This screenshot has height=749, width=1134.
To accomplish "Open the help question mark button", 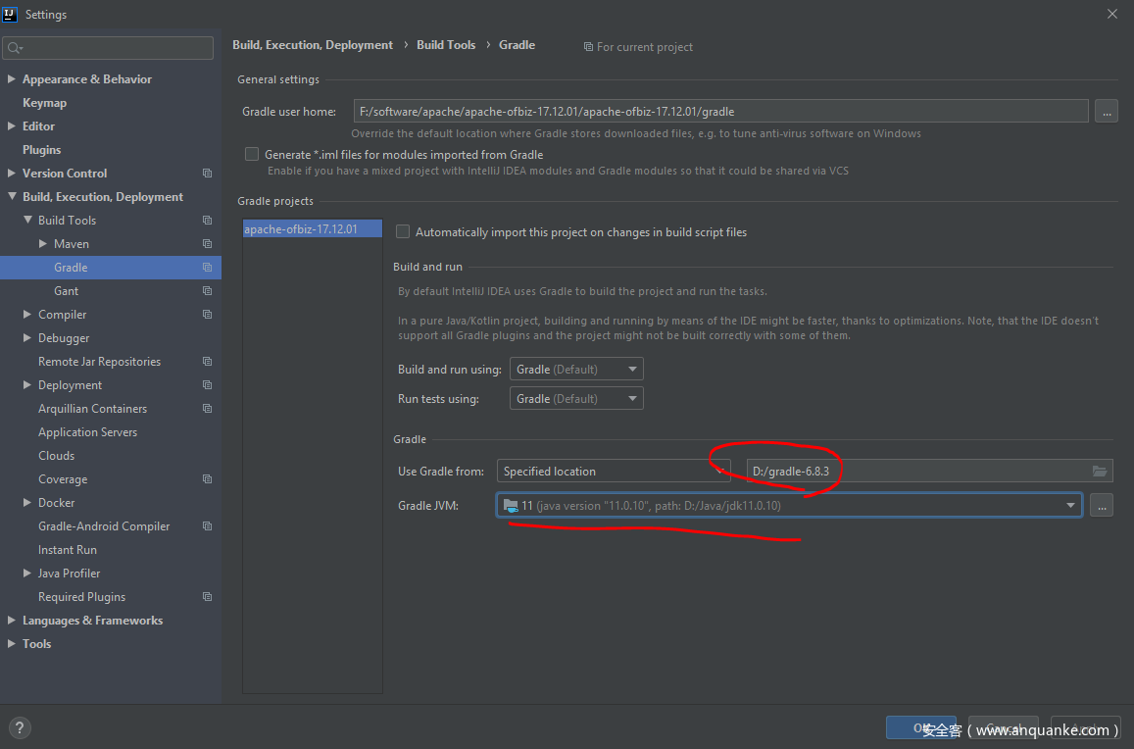I will click(x=20, y=728).
